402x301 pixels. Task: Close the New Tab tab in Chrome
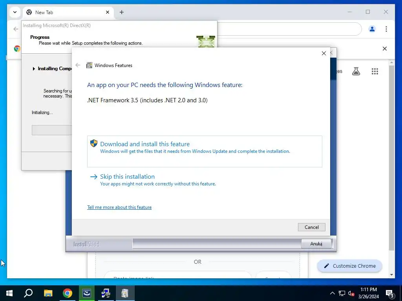[x=108, y=12]
